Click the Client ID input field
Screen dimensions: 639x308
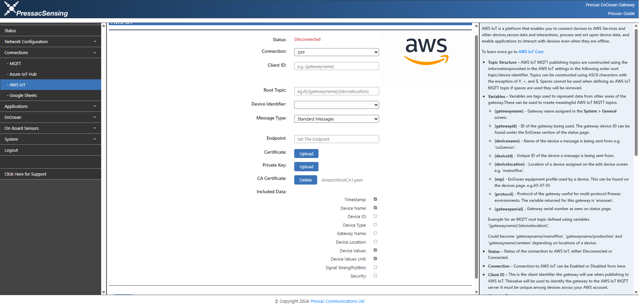[336, 66]
